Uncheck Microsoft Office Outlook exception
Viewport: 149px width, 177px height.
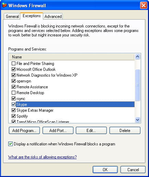(x=13, y=69)
